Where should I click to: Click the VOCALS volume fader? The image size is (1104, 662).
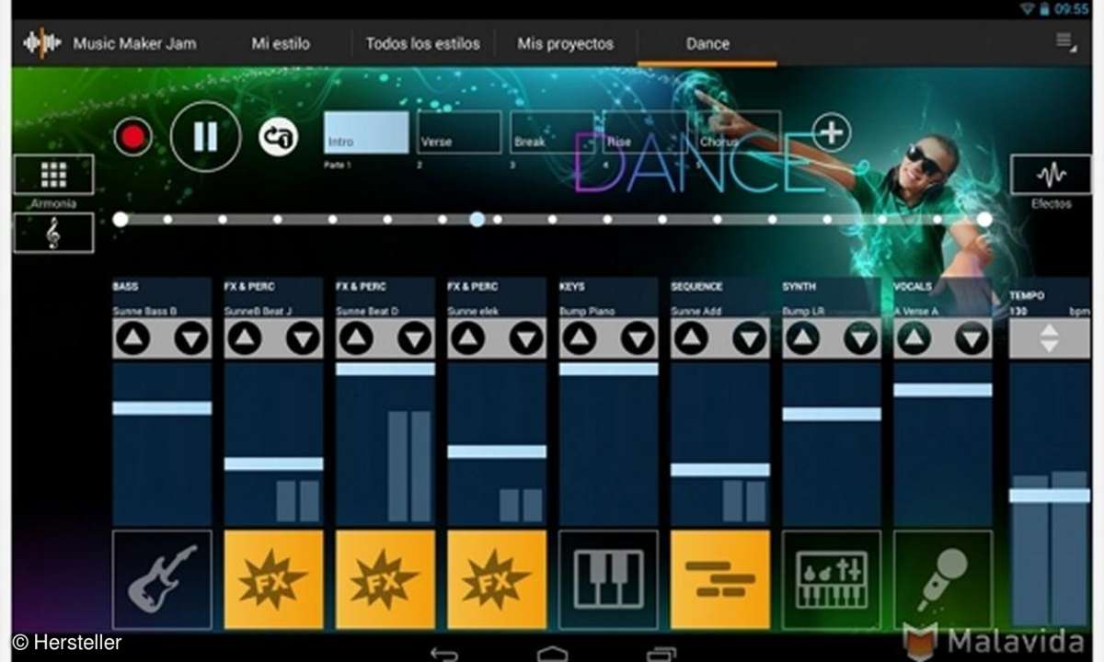943,390
